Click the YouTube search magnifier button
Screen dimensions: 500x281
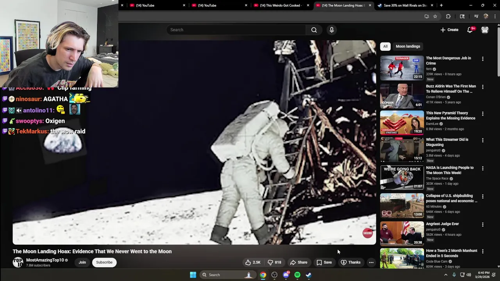tap(314, 30)
